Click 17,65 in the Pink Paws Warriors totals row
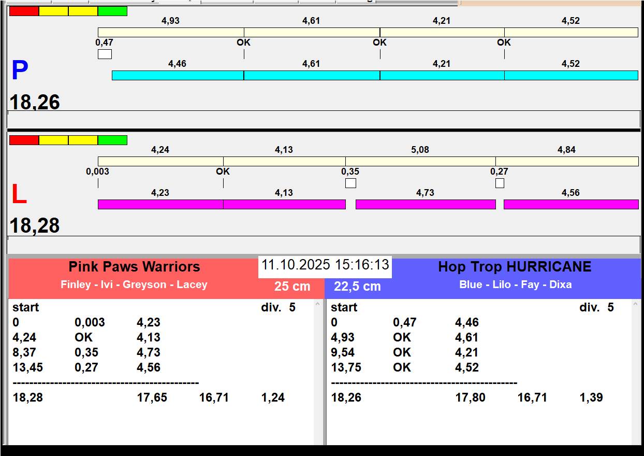This screenshot has height=456, width=644. pos(152,398)
